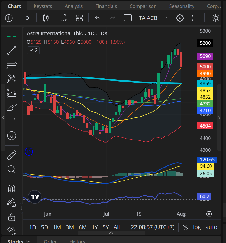Toggle hide all drawings eye icon
The width and height of the screenshot is (226, 243).
pyautogui.click(x=11, y=230)
